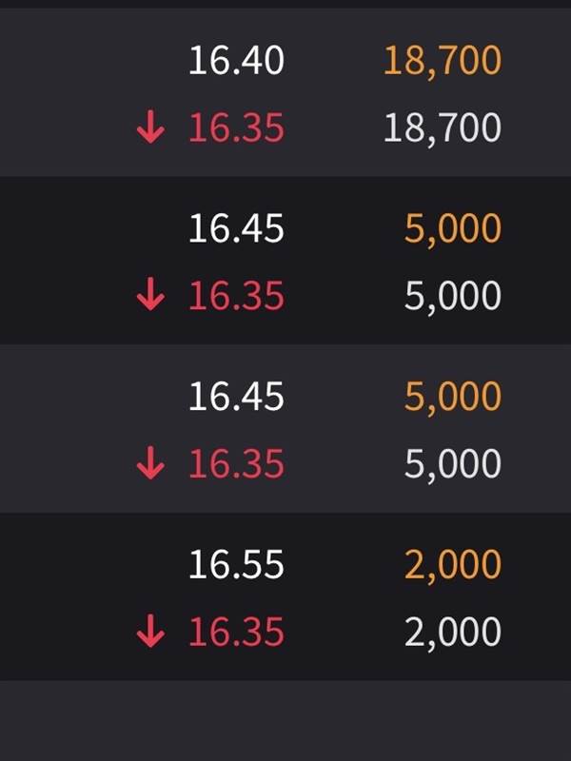Select the 16.45 price on the darker background
This screenshot has width=571, height=761.
pos(236,228)
